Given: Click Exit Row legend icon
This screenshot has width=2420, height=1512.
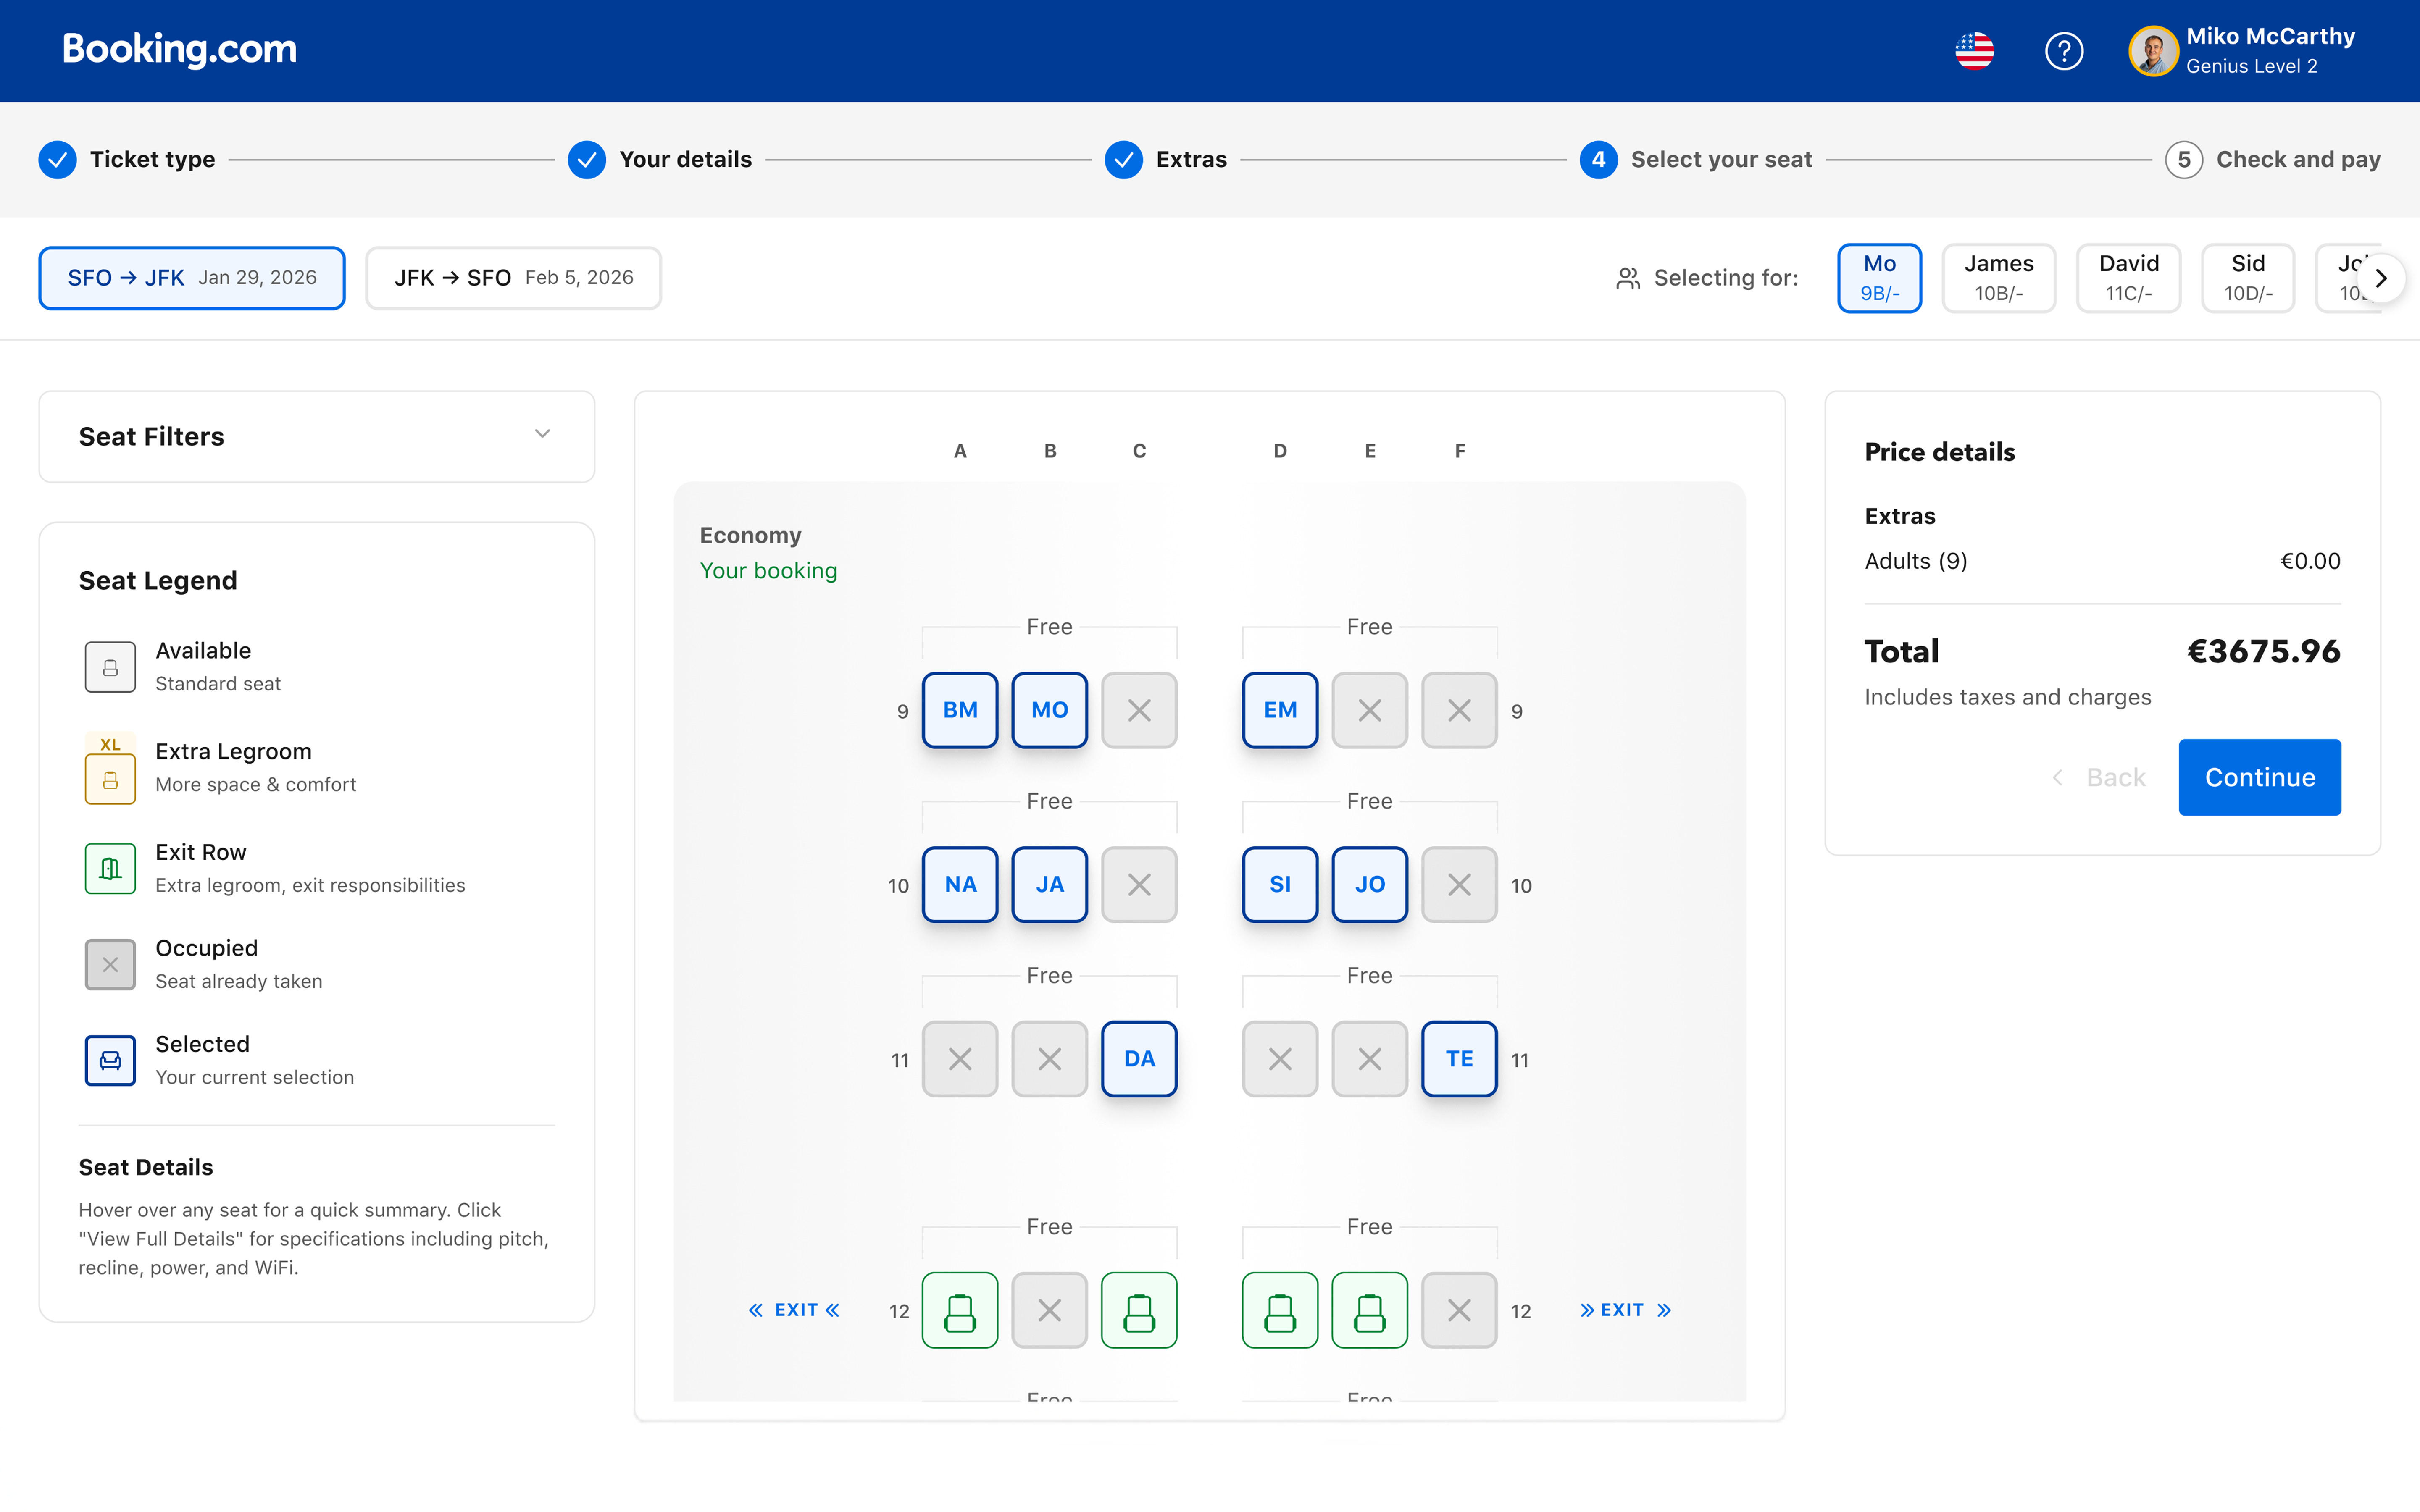Looking at the screenshot, I should click(x=110, y=868).
